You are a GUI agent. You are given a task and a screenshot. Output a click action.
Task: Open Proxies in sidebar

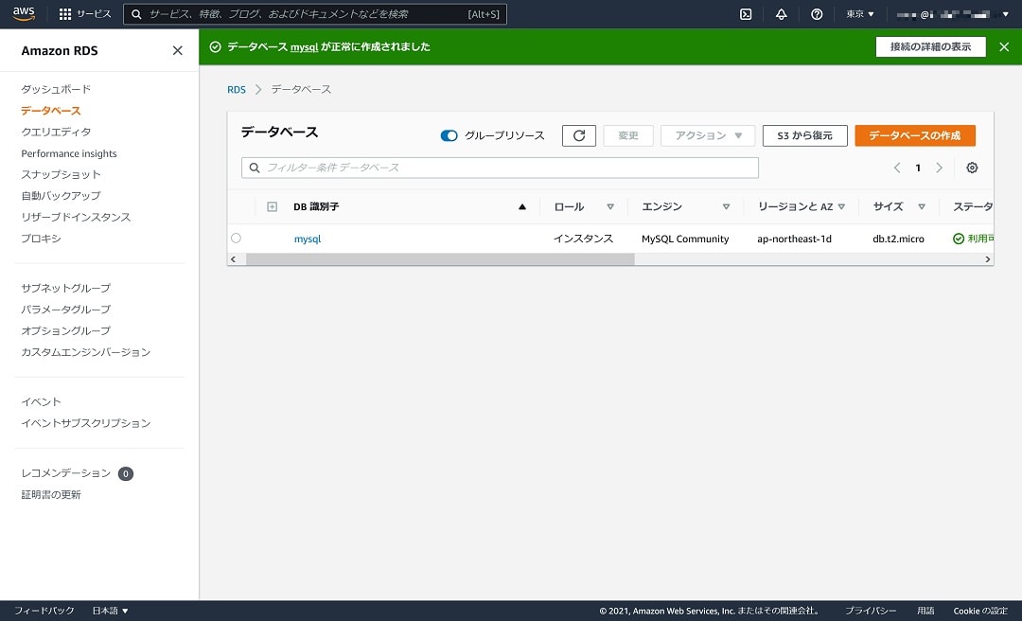point(41,239)
